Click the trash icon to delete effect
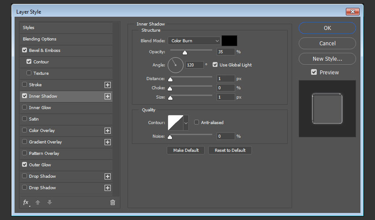The height and width of the screenshot is (220, 375). click(x=112, y=202)
